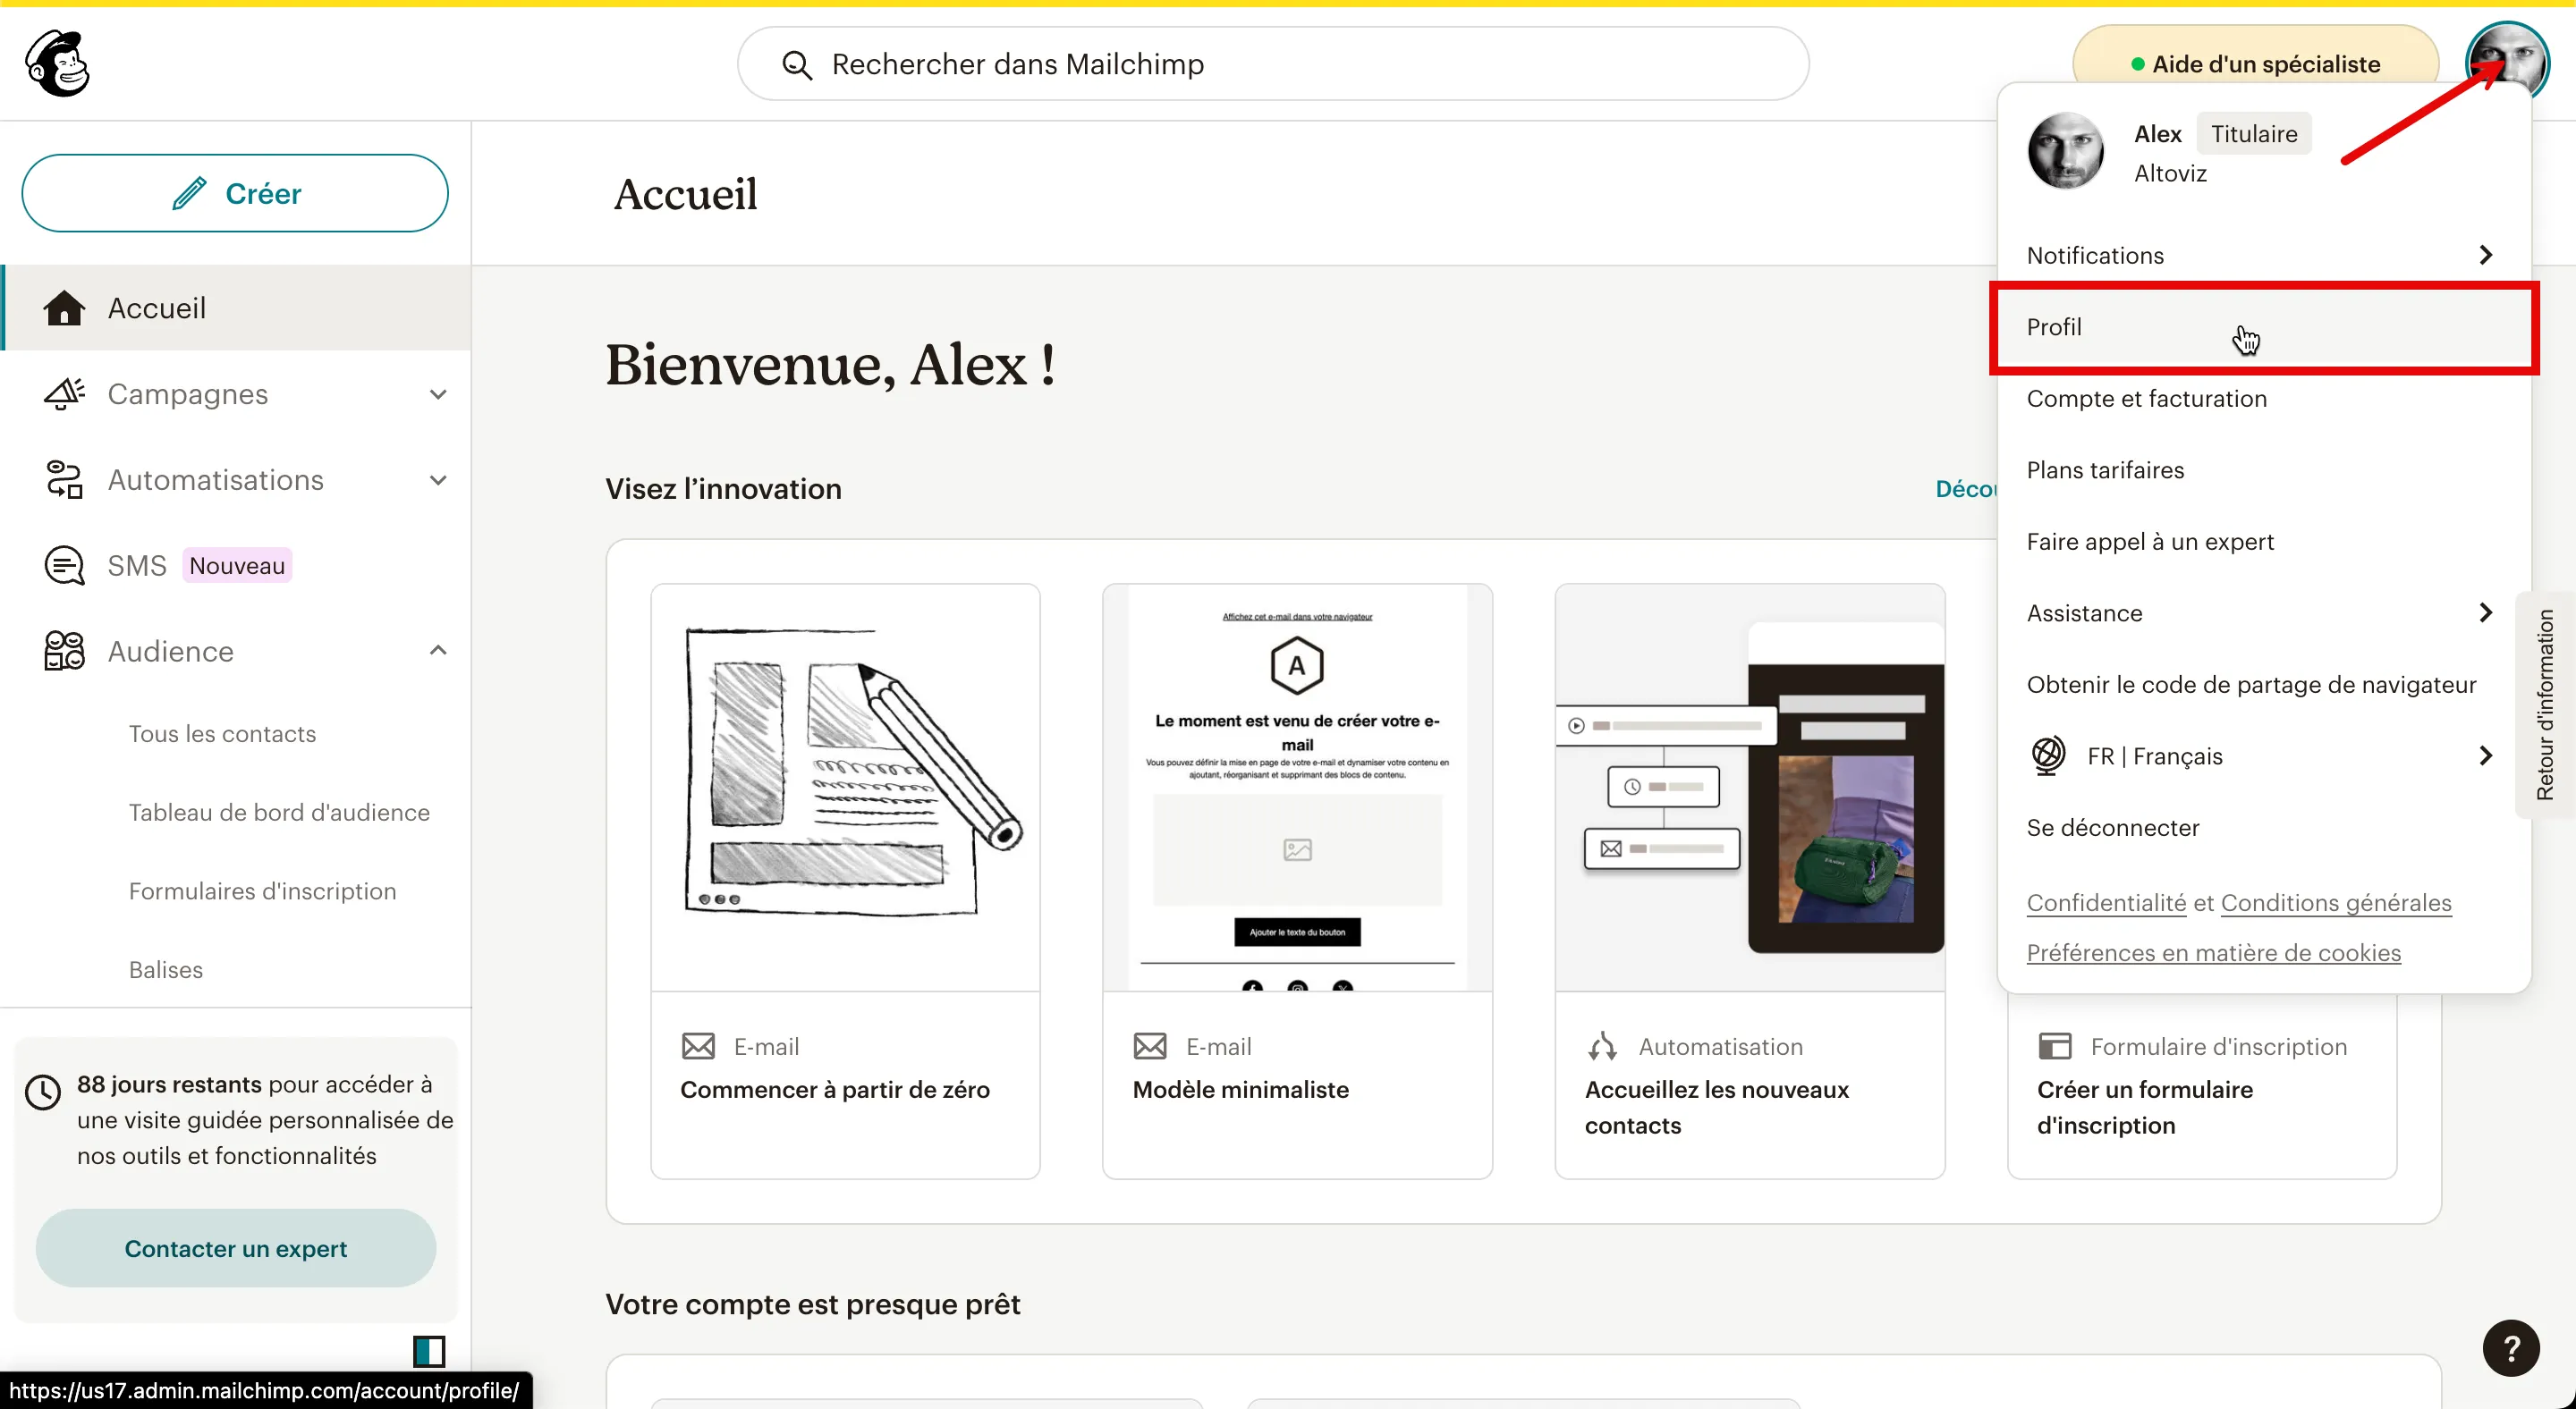Click the Bienvenue, Alex ! heading
The width and height of the screenshot is (2576, 1409).
pos(830,365)
